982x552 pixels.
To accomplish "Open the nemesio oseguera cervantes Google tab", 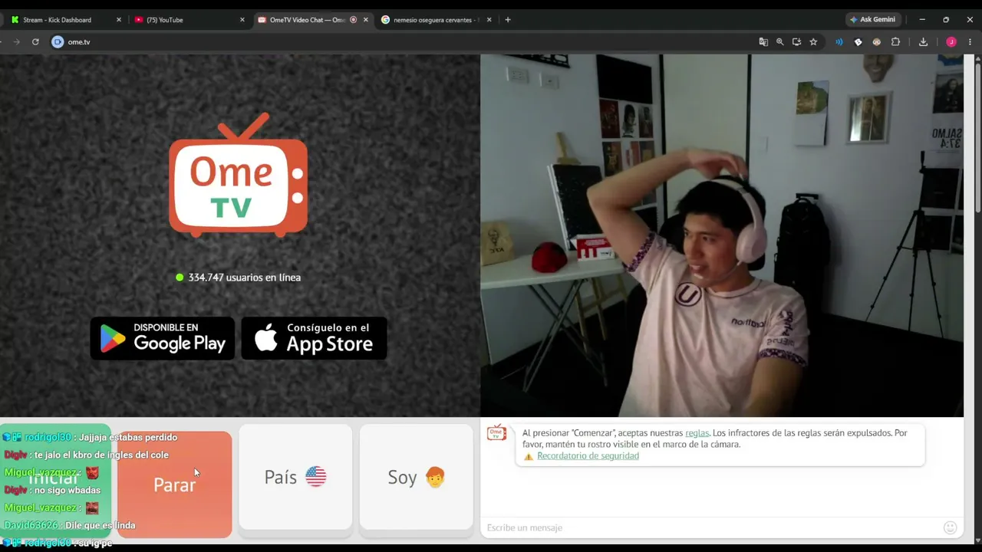I will [x=436, y=20].
